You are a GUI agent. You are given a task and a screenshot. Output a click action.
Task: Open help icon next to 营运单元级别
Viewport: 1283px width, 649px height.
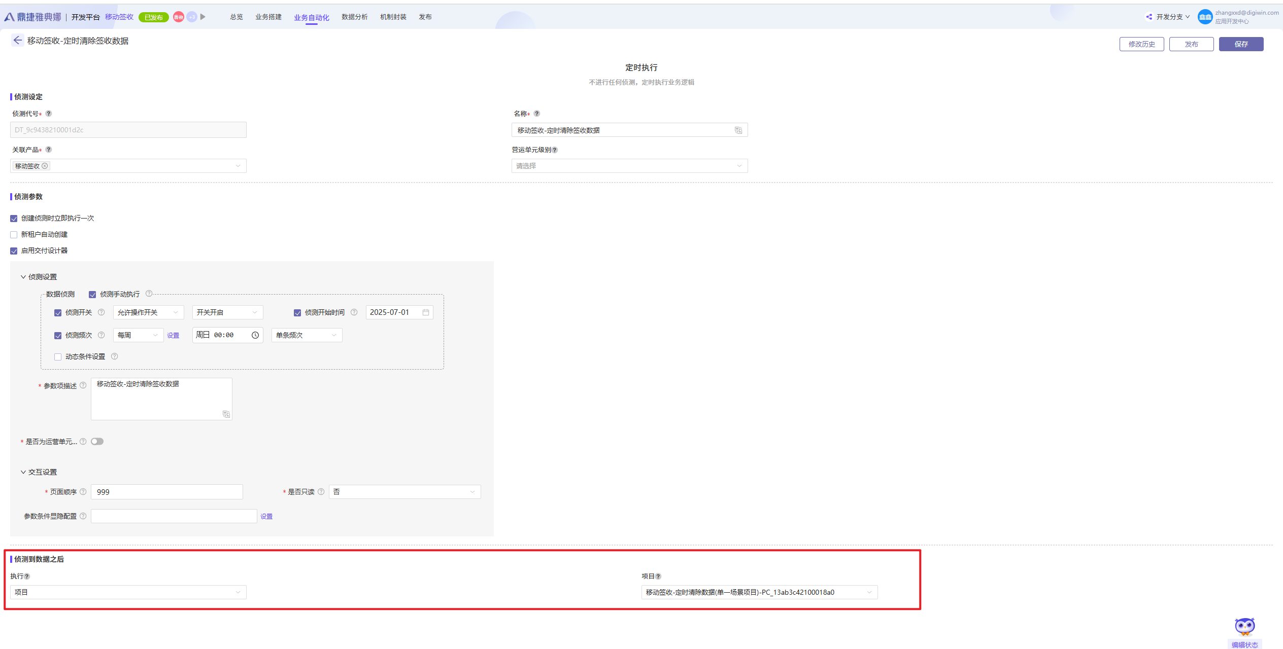(555, 150)
